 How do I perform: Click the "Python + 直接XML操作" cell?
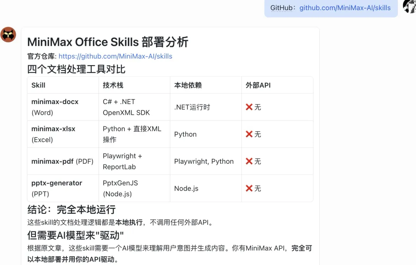134,134
